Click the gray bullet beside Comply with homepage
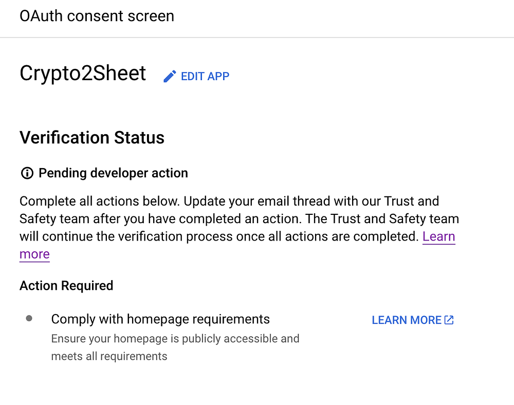 pos(29,319)
